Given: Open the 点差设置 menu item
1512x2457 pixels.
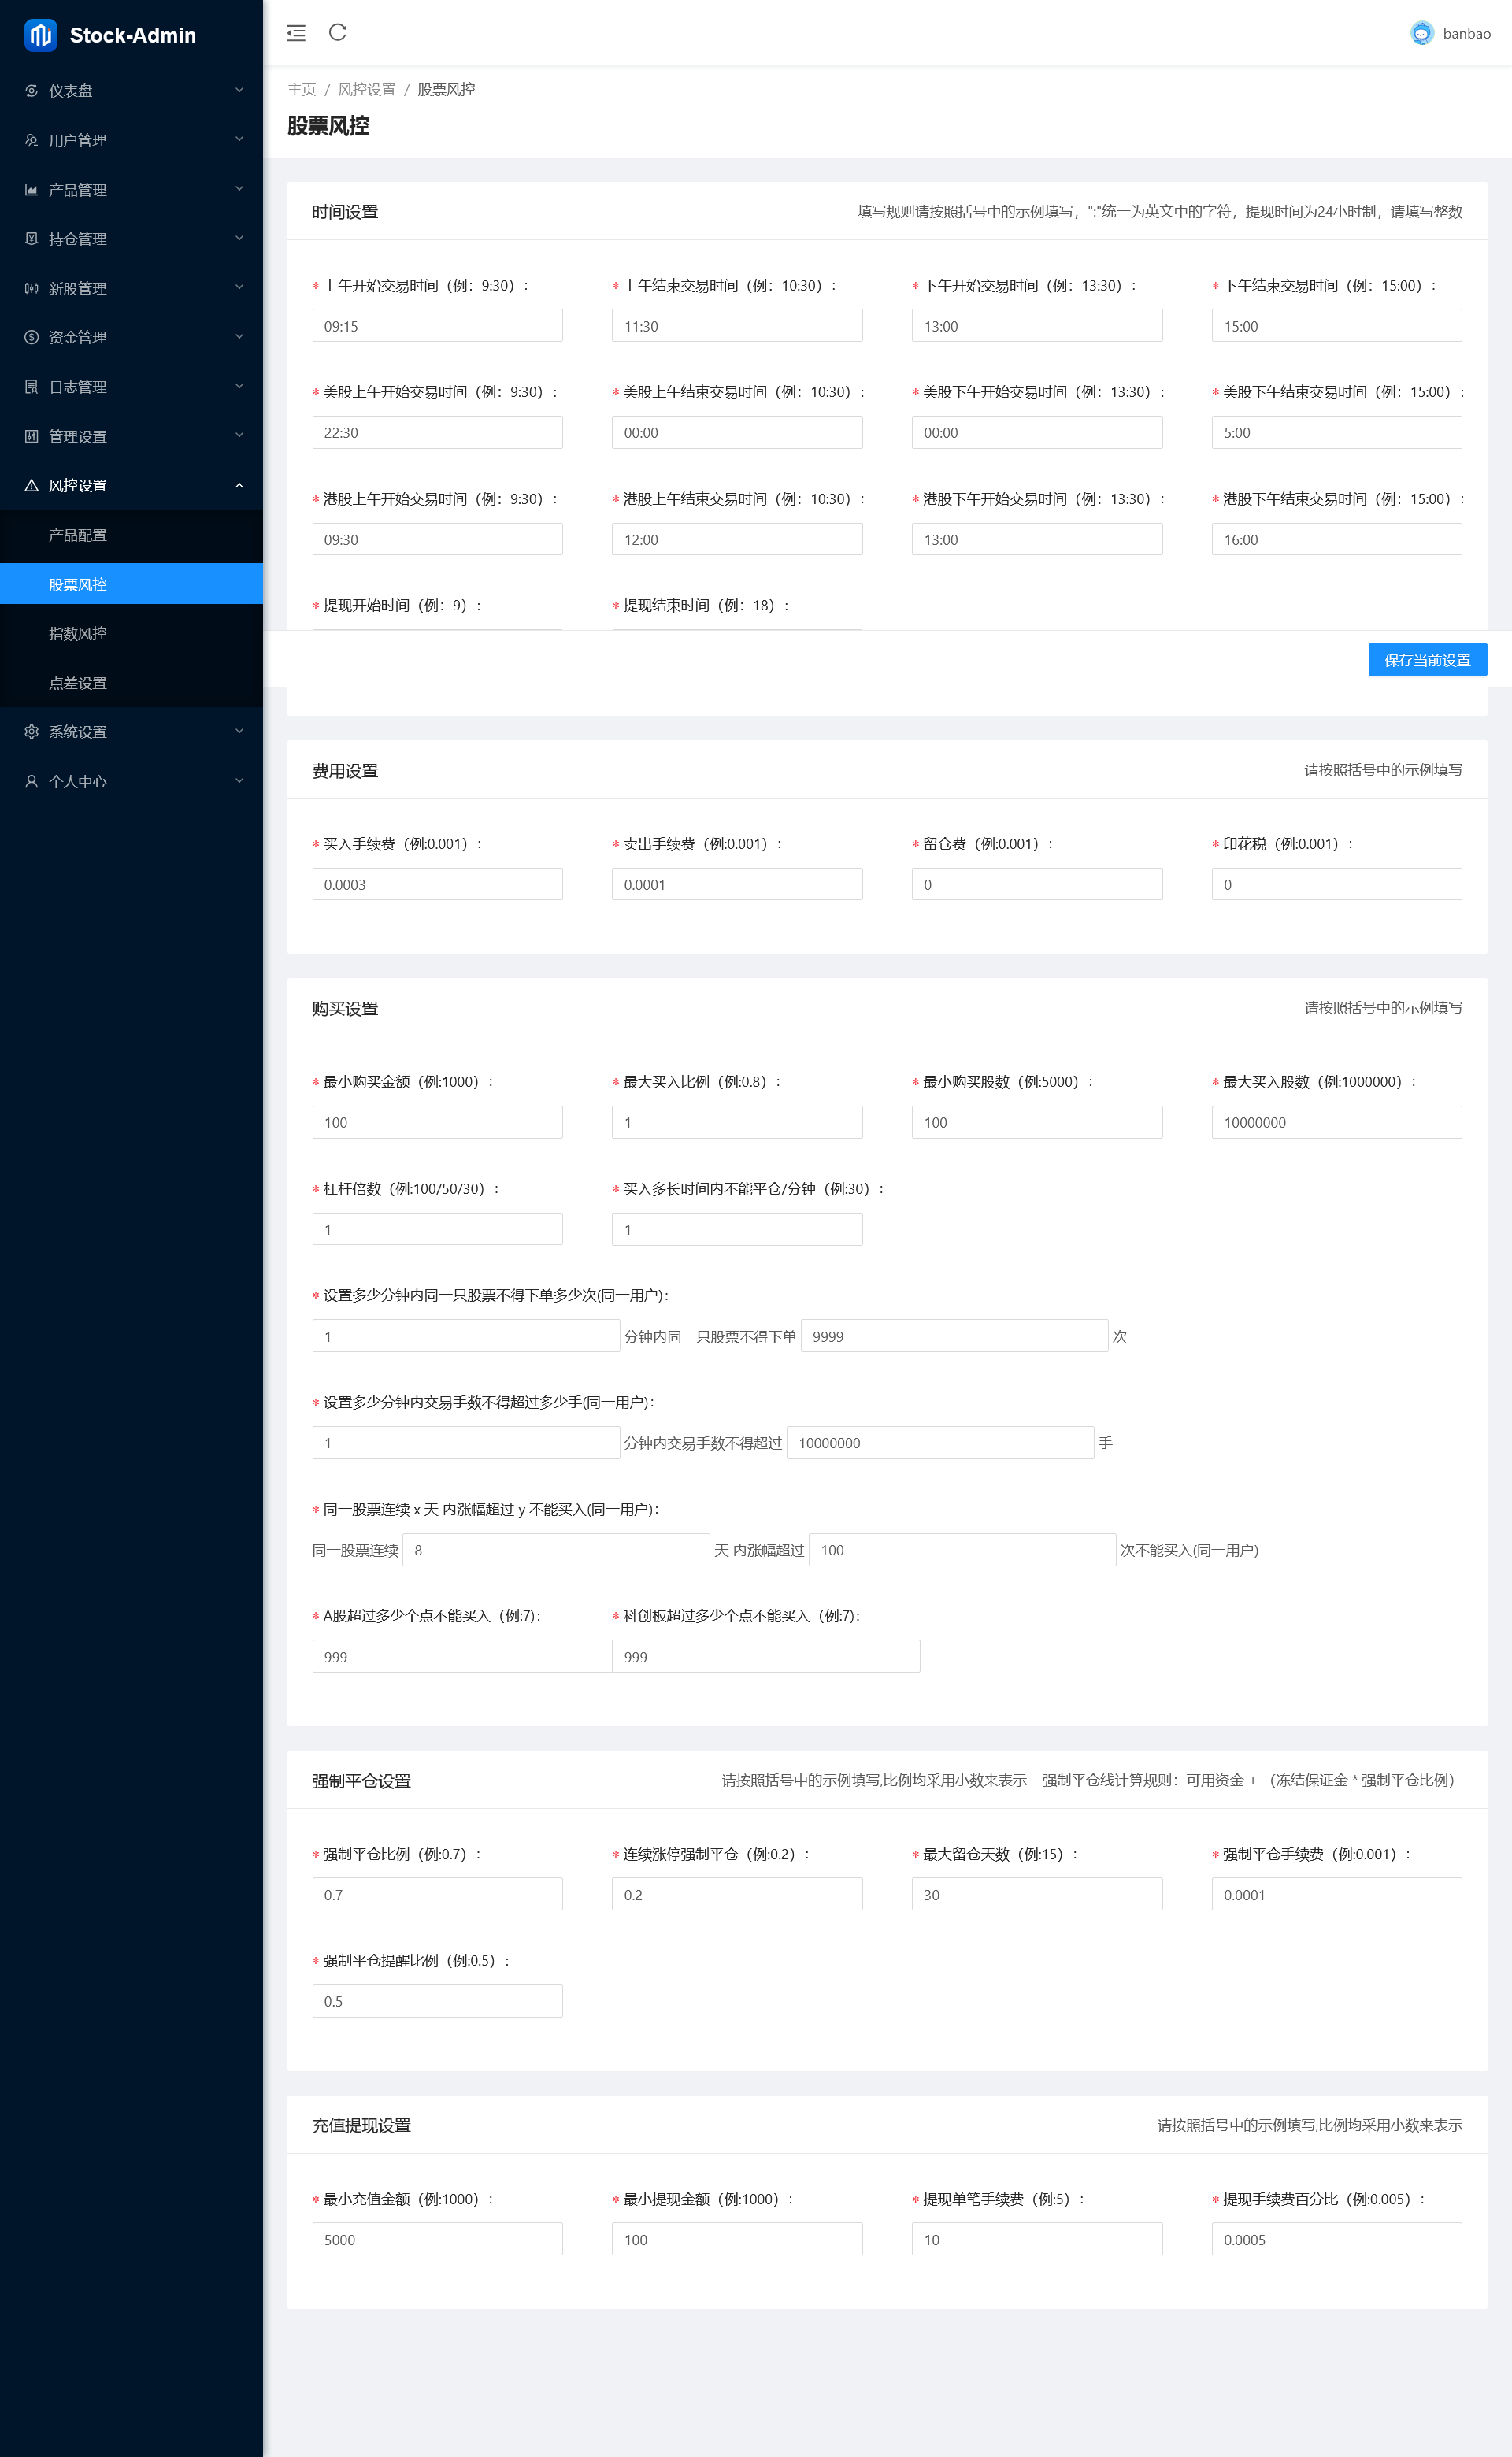Looking at the screenshot, I should 80,683.
